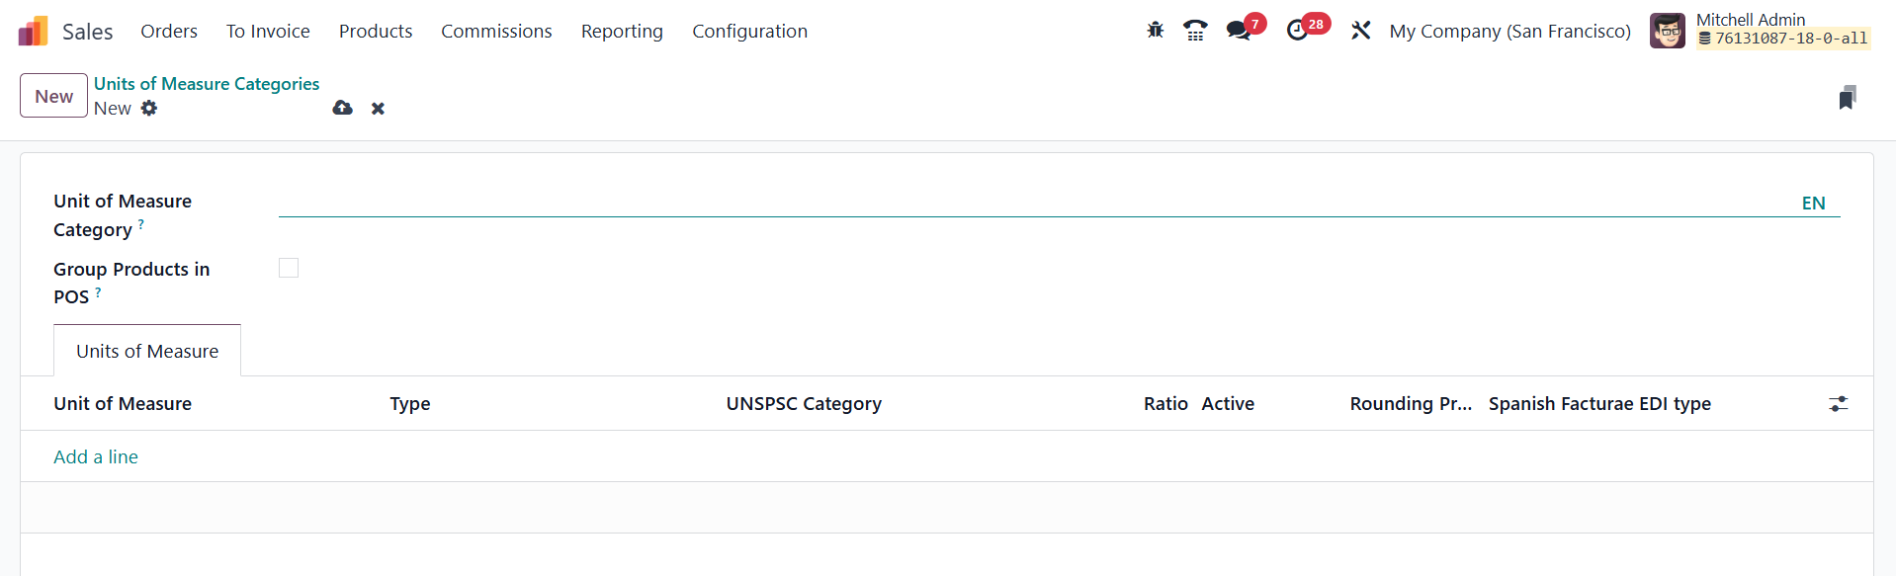
Task: Open optional columns selector in table
Action: point(1838,404)
